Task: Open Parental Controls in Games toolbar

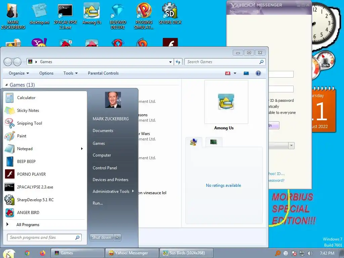Action: (x=103, y=73)
